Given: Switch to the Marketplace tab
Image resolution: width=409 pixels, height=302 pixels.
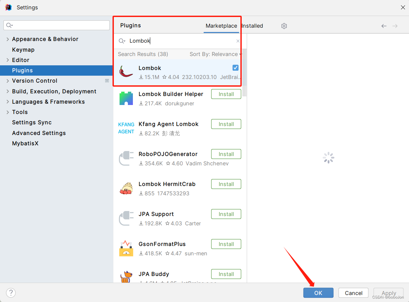Looking at the screenshot, I should (221, 26).
